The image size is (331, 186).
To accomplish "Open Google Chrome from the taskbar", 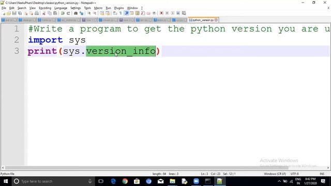I will pos(125,181).
